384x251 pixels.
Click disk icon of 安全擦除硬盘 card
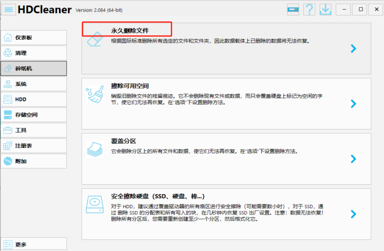pyautogui.click(x=95, y=204)
